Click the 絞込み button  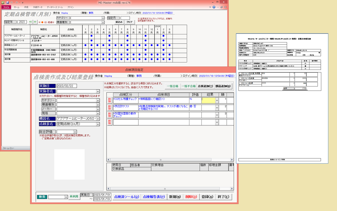pos(119,22)
